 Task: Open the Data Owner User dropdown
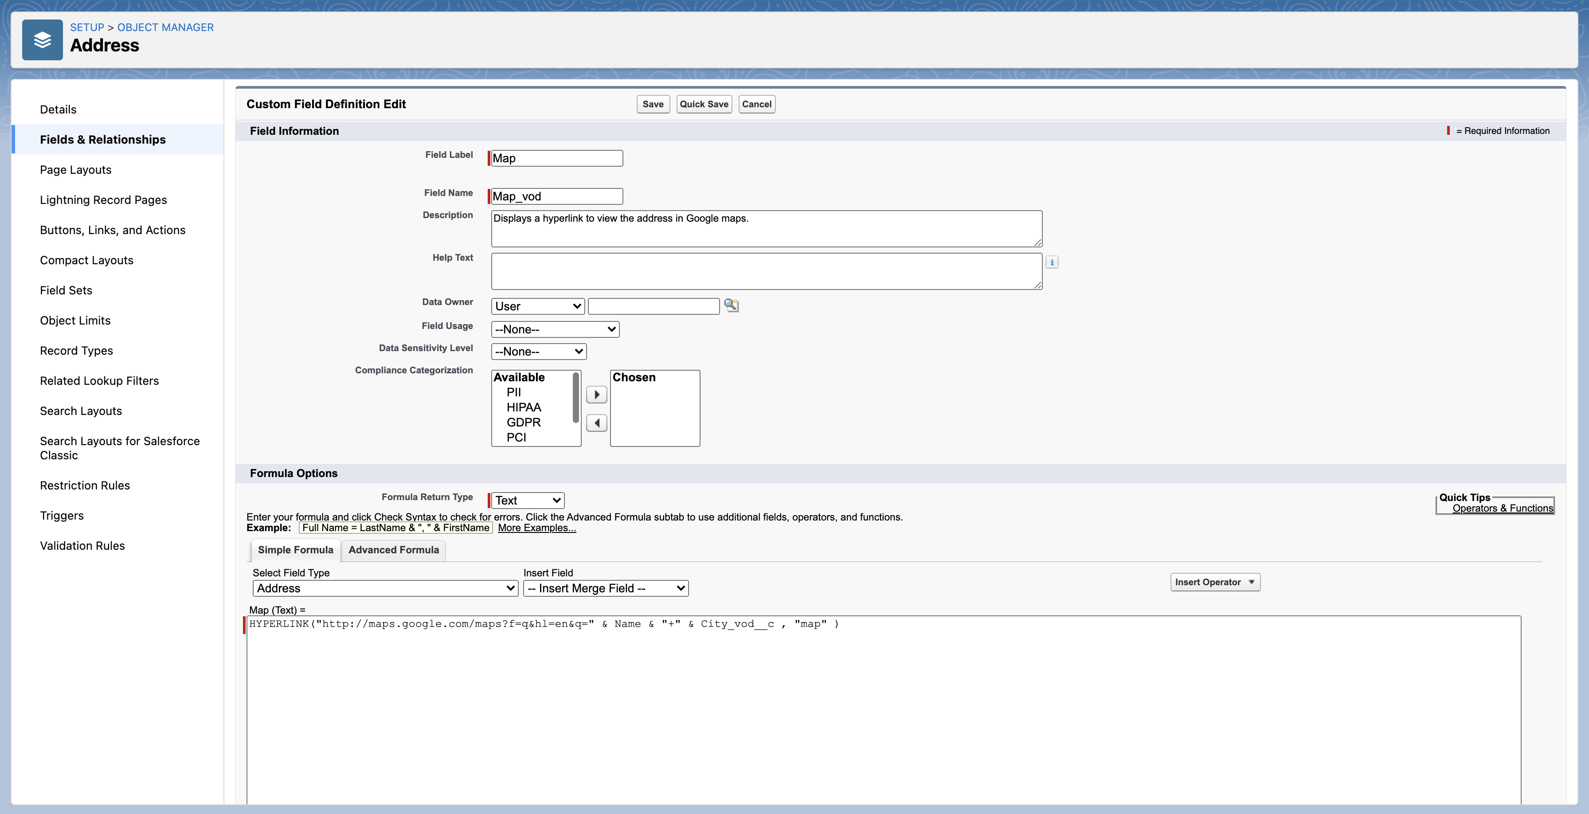537,306
